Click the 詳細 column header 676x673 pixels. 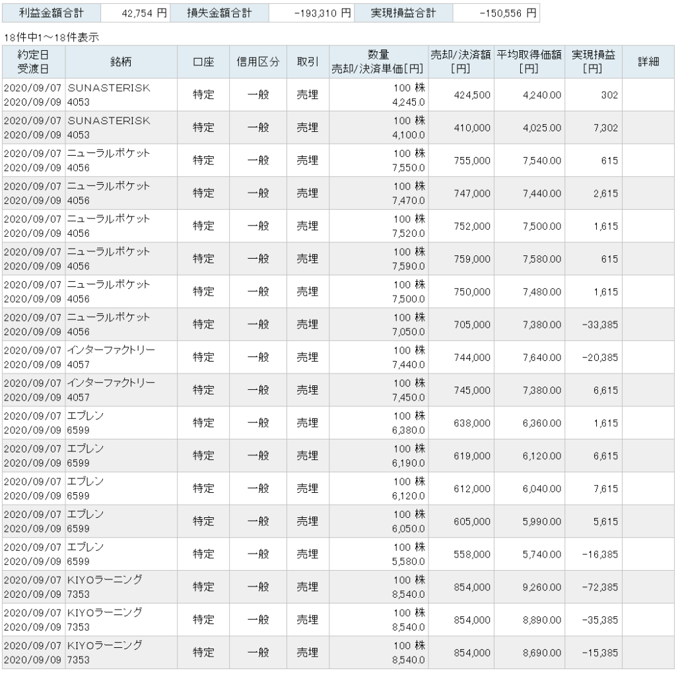coord(648,61)
